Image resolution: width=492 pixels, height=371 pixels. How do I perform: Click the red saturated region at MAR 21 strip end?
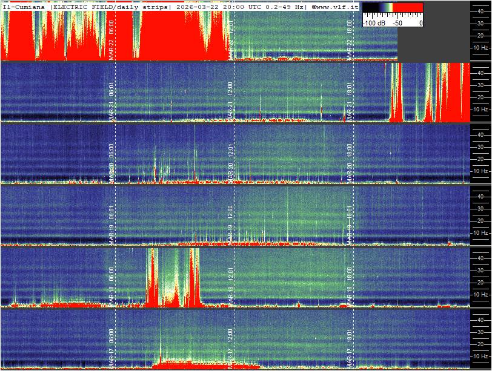pos(454,97)
